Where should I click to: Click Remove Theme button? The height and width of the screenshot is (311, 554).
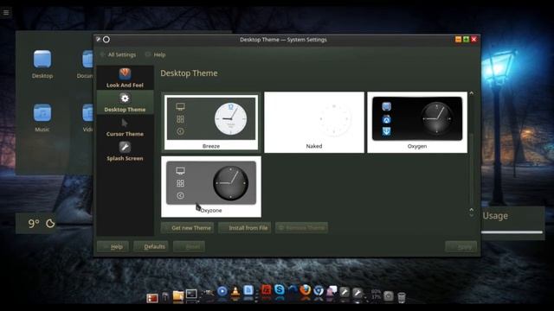point(301,228)
